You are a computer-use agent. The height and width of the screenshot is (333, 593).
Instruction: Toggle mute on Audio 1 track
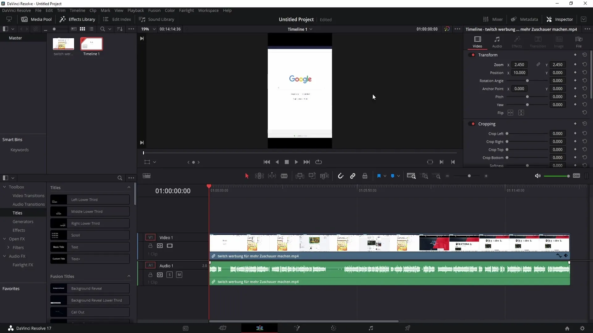point(179,274)
